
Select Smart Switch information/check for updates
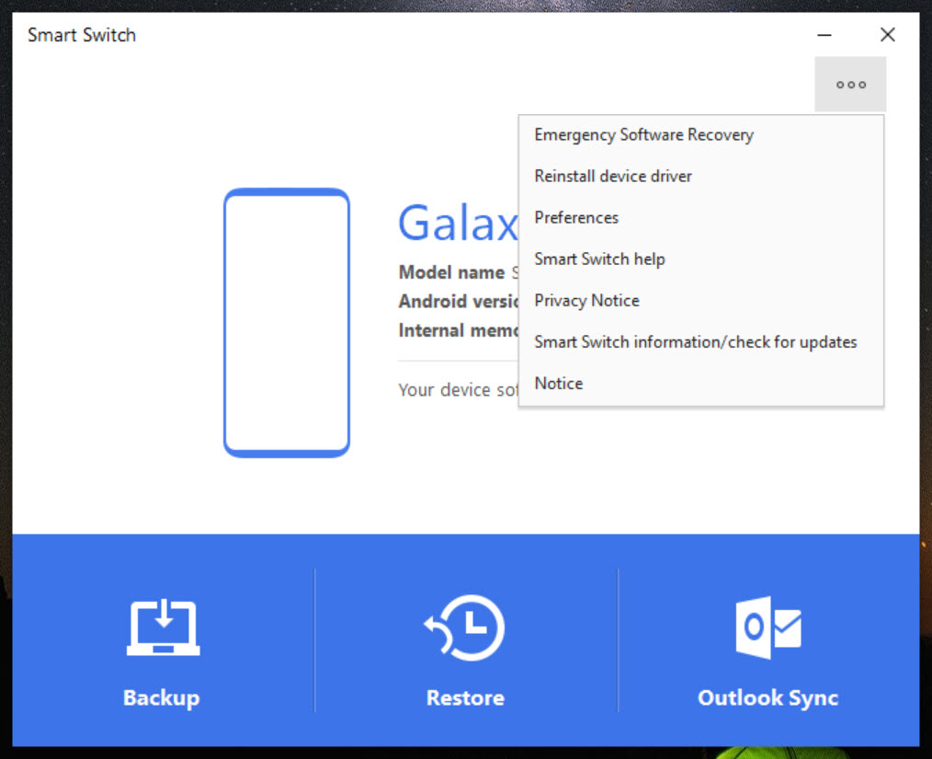pos(700,342)
